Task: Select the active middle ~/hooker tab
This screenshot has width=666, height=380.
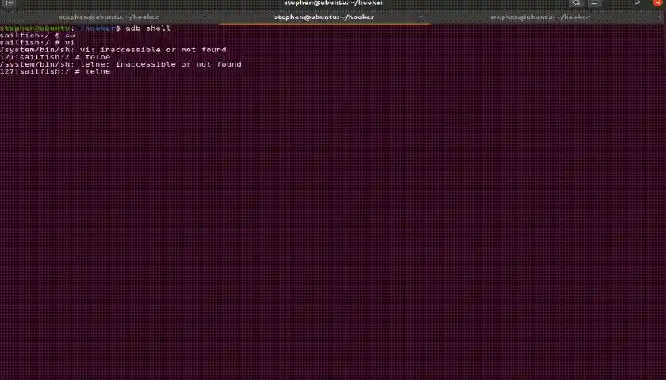Action: tap(324, 17)
